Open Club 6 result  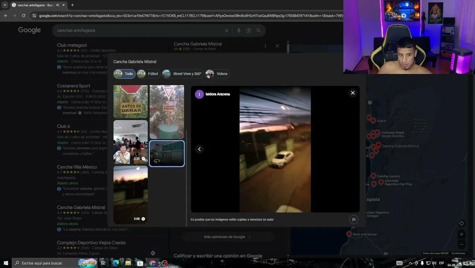pos(63,126)
